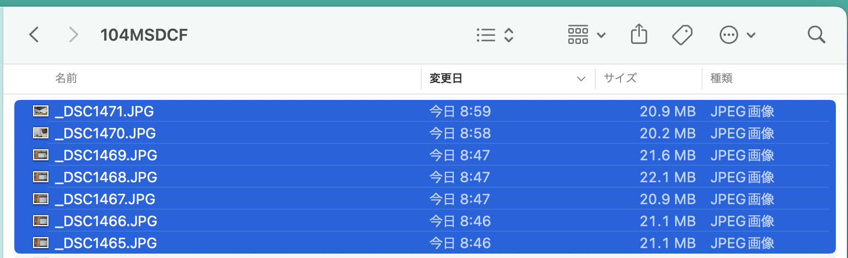Open the list view switcher icon
The width and height of the screenshot is (848, 258).
pos(495,36)
